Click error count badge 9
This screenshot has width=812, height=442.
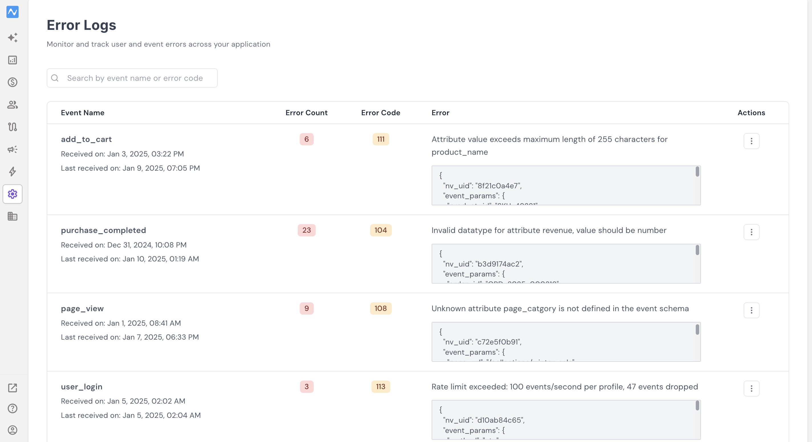point(306,308)
